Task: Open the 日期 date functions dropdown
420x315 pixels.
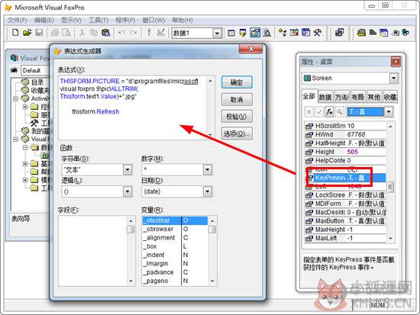Action: pos(207,191)
